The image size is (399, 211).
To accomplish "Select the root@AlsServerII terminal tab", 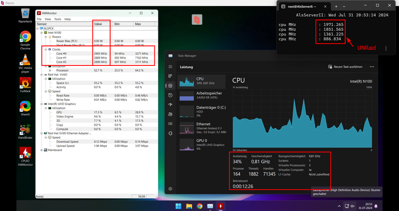I will pyautogui.click(x=304, y=7).
